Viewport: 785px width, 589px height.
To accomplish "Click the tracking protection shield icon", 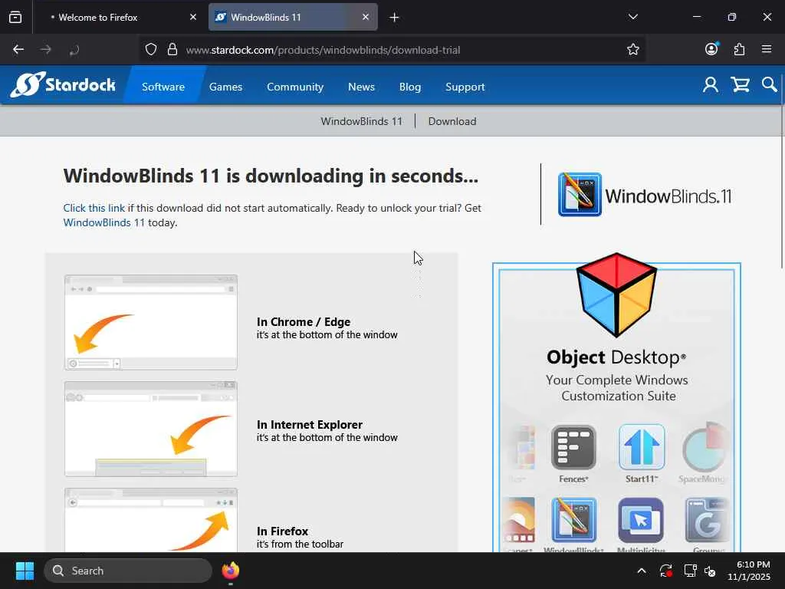I will pyautogui.click(x=151, y=50).
